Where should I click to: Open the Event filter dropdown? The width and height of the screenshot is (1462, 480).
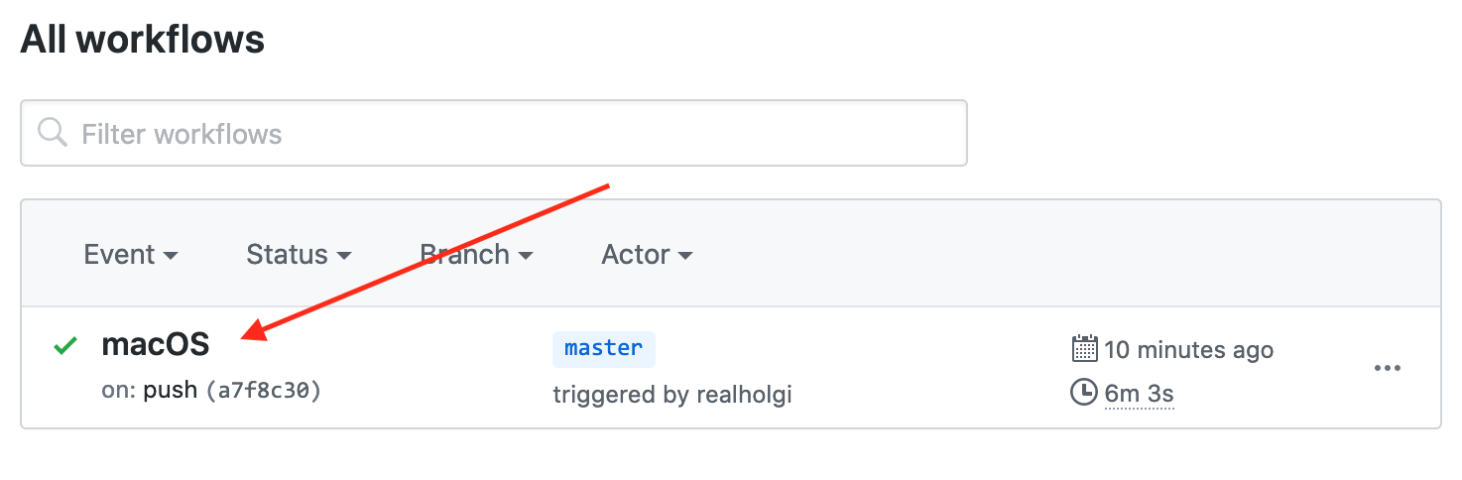tap(131, 255)
